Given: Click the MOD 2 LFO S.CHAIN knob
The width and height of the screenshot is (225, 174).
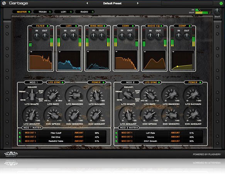Looking at the screenshot, I should point(193,95).
